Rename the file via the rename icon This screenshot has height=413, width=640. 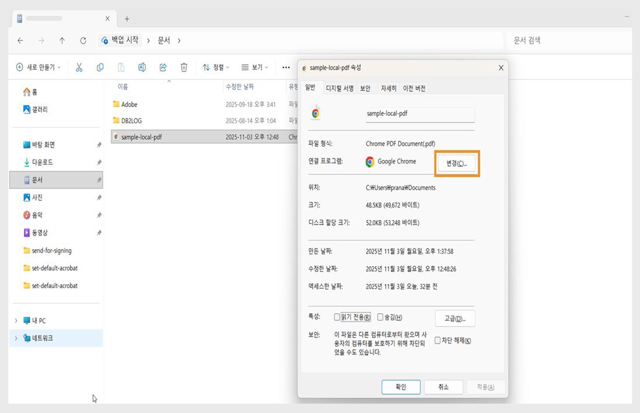142,67
